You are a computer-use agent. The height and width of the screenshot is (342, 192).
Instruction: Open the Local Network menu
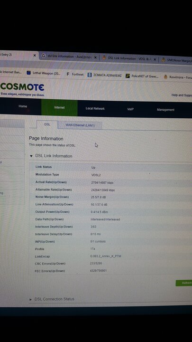click(95, 108)
